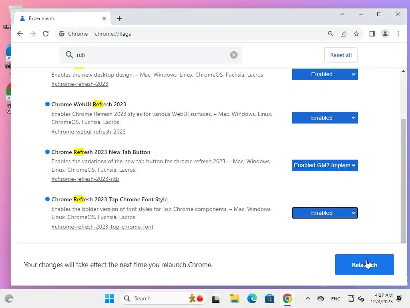This screenshot has height=308, width=410.
Task: Open dropdown for Top Chrome Font Style
Action: tap(325, 213)
